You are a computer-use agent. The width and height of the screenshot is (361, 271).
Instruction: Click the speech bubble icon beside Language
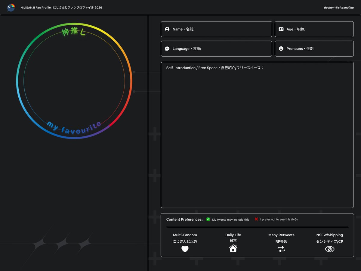click(167, 48)
